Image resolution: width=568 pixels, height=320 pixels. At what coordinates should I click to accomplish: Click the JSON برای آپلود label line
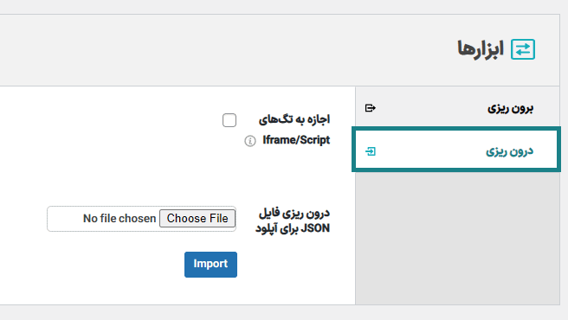tap(293, 229)
